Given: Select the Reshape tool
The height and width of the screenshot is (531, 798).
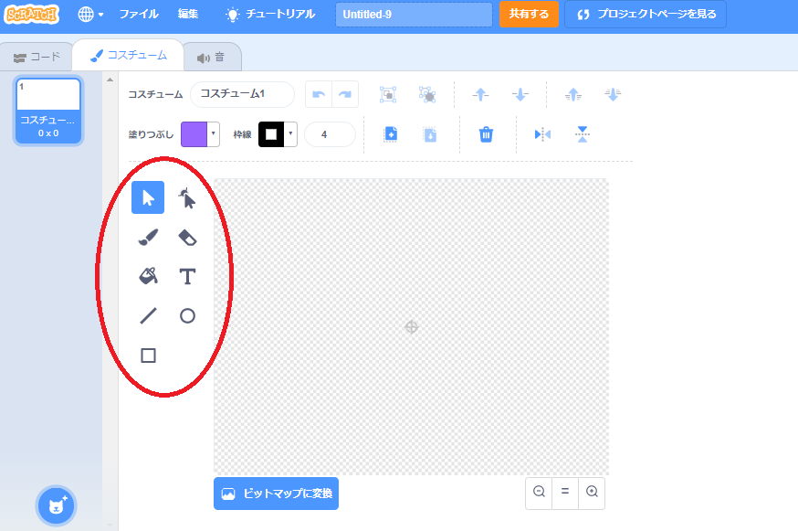Looking at the screenshot, I should [x=187, y=197].
